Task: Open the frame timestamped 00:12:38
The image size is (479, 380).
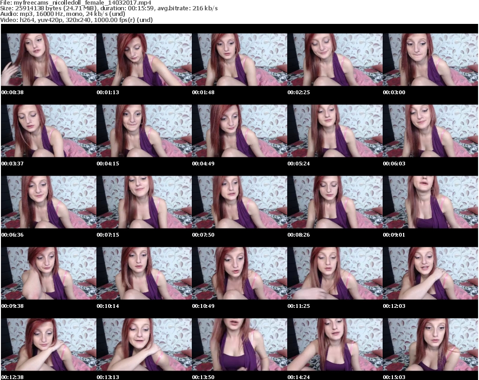Action: (49, 344)
